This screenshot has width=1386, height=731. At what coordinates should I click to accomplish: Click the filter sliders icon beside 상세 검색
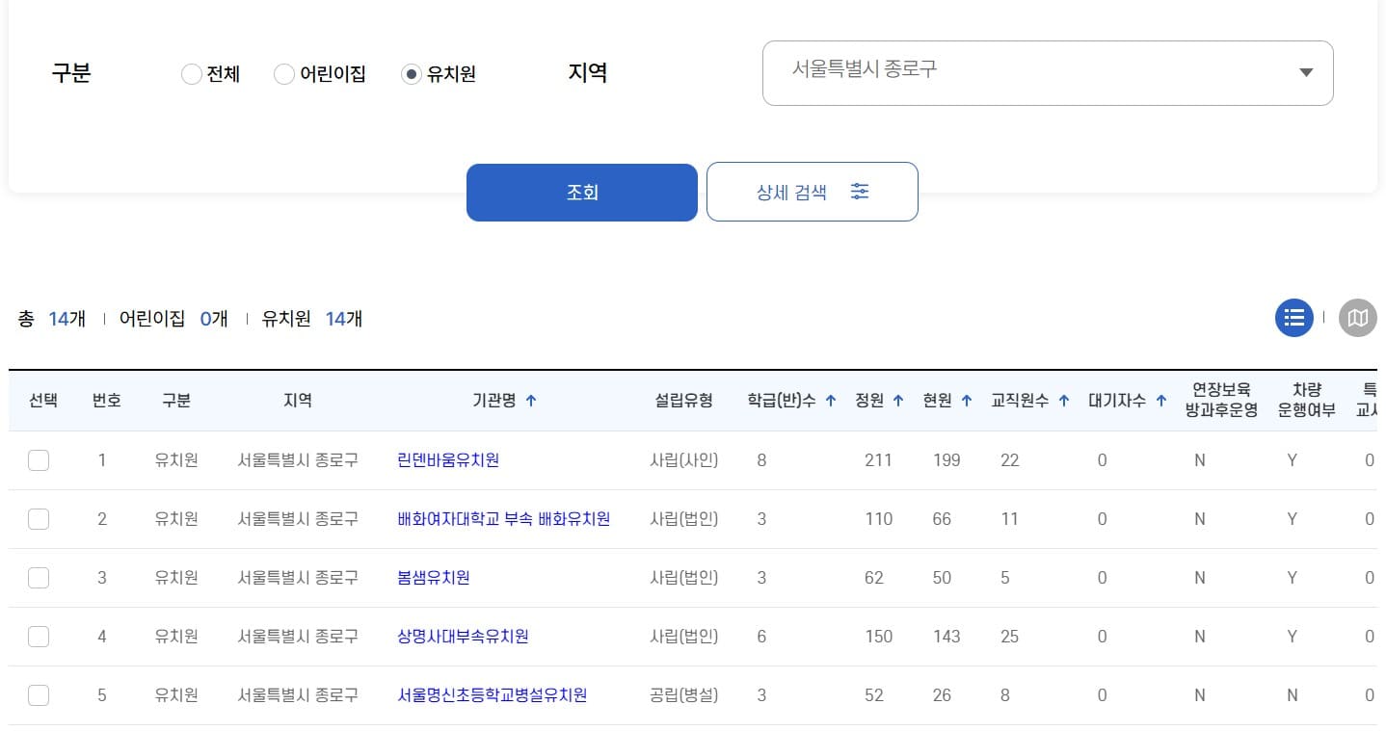click(x=859, y=192)
